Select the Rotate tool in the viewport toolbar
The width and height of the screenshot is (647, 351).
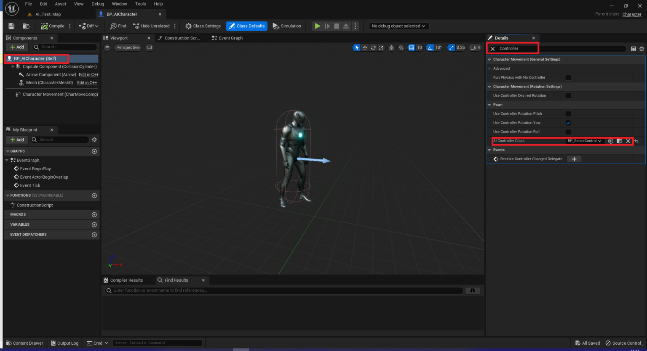click(x=373, y=48)
